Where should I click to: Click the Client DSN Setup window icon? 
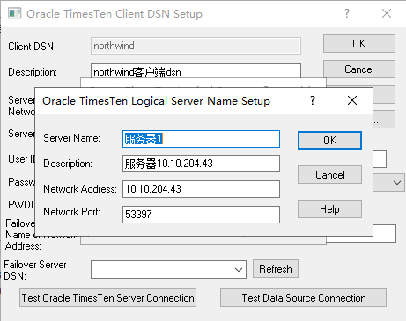coord(15,13)
